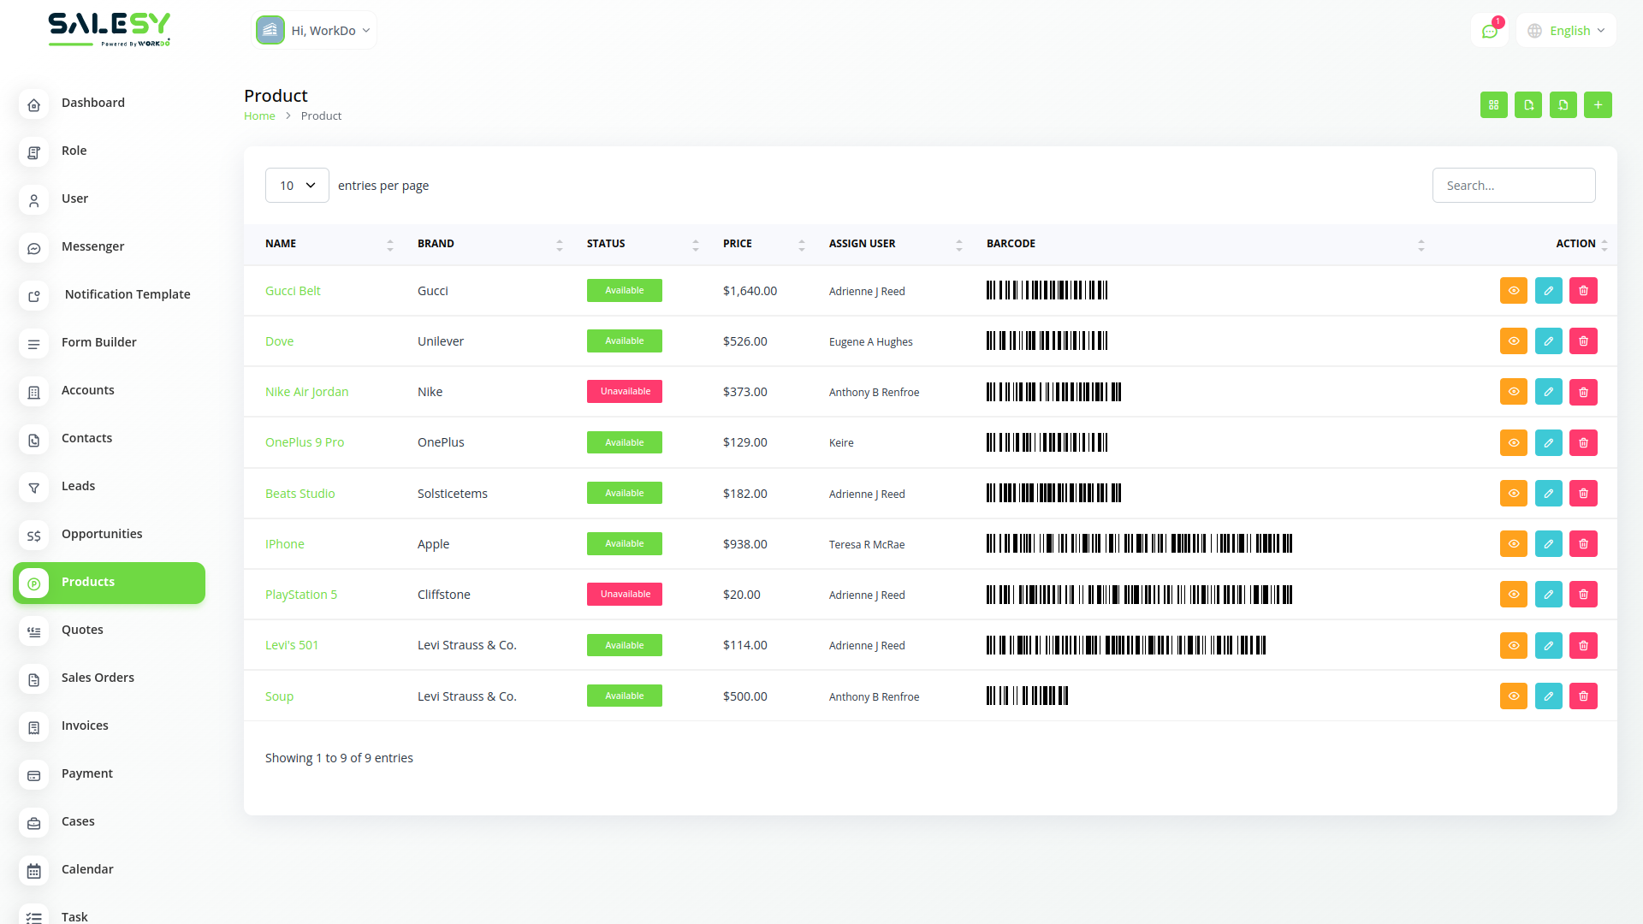This screenshot has height=924, width=1643.
Task: Edit the Gucci Belt product
Action: (1548, 291)
